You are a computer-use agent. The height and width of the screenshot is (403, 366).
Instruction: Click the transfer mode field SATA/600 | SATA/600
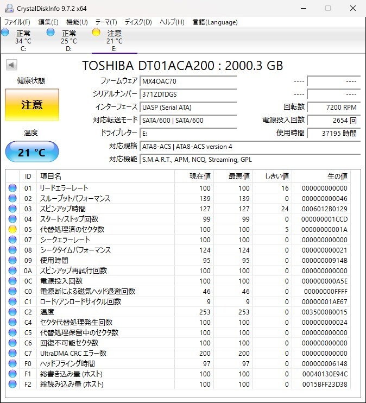click(x=188, y=120)
